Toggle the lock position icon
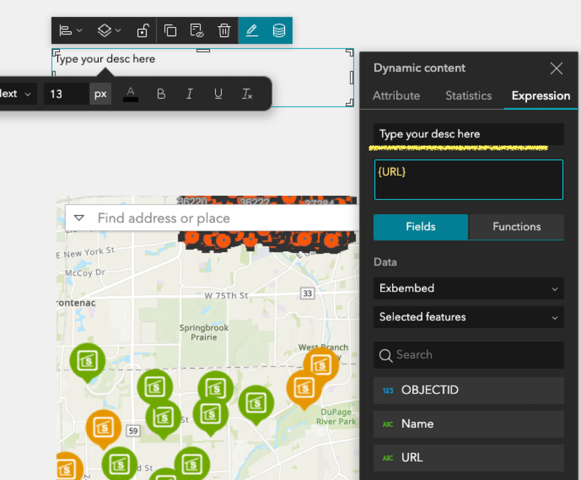This screenshot has width=581, height=480. pos(142,30)
